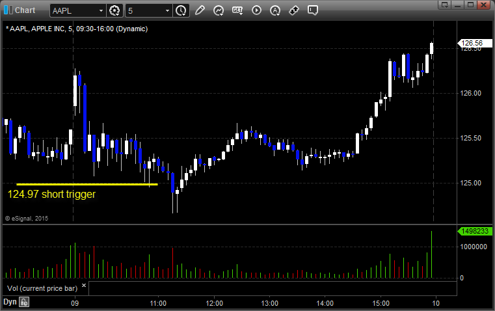Click the 12:00 time axis label

[x=215, y=303]
